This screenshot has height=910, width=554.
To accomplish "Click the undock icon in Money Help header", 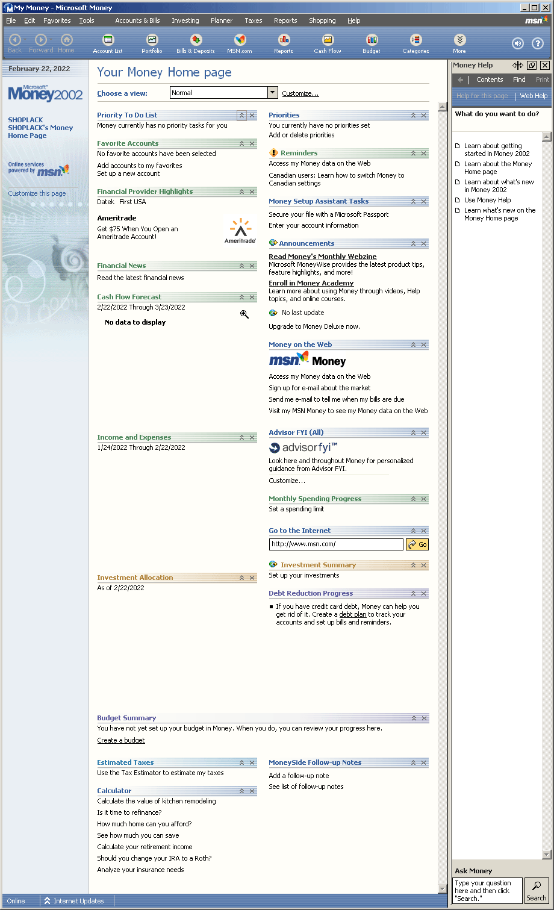I will coord(532,65).
